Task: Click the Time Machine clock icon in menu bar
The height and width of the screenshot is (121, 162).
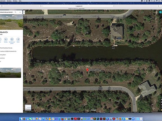Action: 152,1
